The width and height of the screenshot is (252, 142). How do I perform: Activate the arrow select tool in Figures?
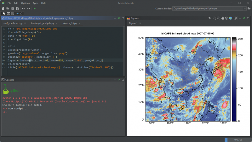(x=210, y=18)
